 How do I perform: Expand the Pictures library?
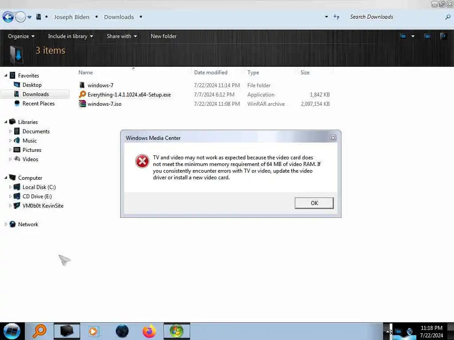pos(10,150)
